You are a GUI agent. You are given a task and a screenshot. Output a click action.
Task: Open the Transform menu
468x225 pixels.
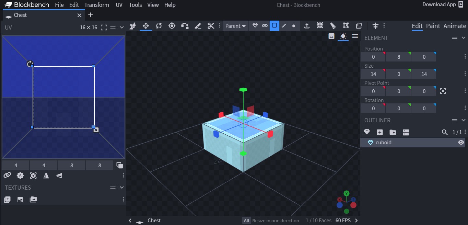tap(97, 5)
